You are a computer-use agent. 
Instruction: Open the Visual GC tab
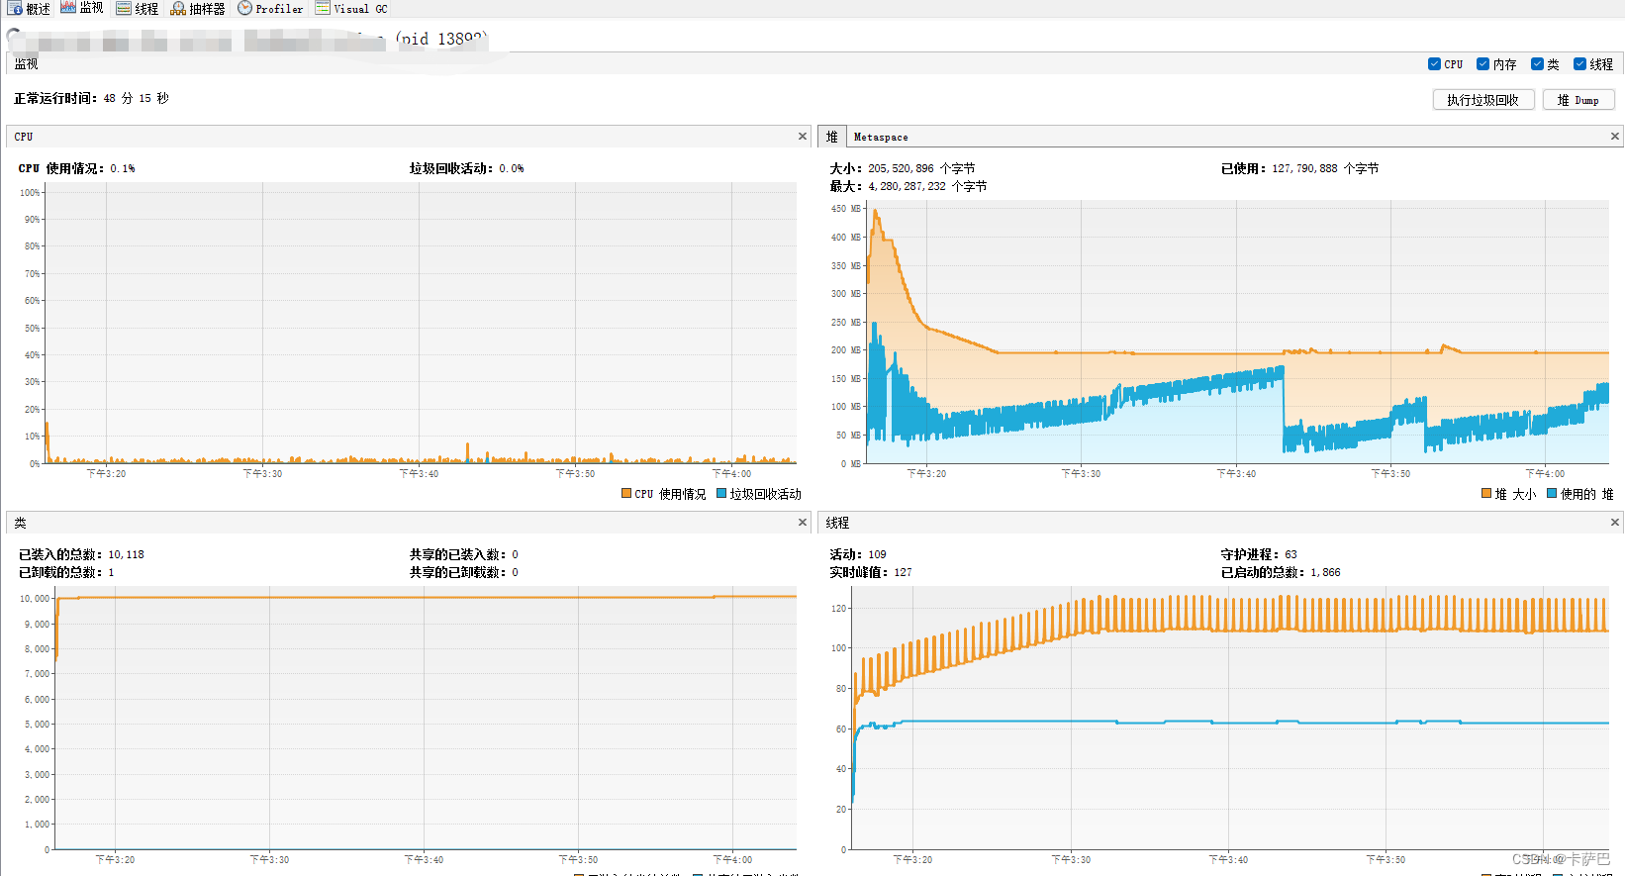(351, 9)
